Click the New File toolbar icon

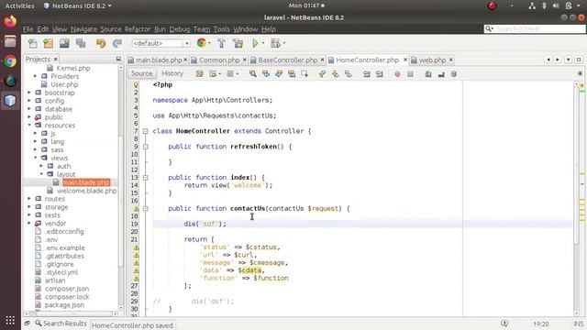point(33,43)
